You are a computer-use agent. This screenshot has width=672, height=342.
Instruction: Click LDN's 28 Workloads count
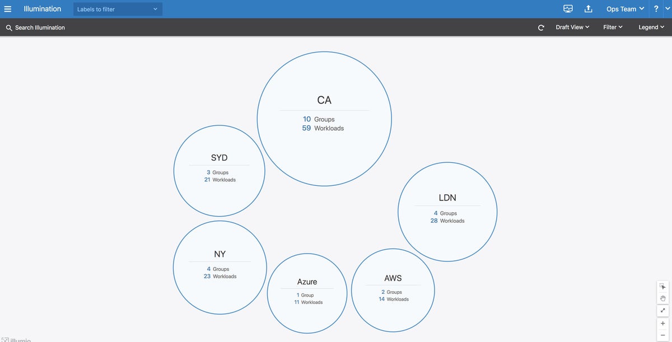point(447,221)
